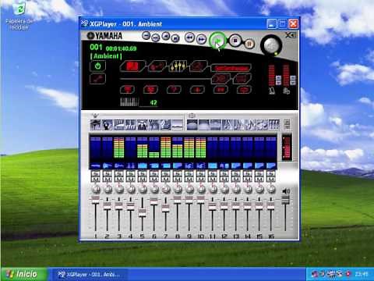Click the green elapsed time readout
This screenshot has height=281, width=374.
[121, 48]
